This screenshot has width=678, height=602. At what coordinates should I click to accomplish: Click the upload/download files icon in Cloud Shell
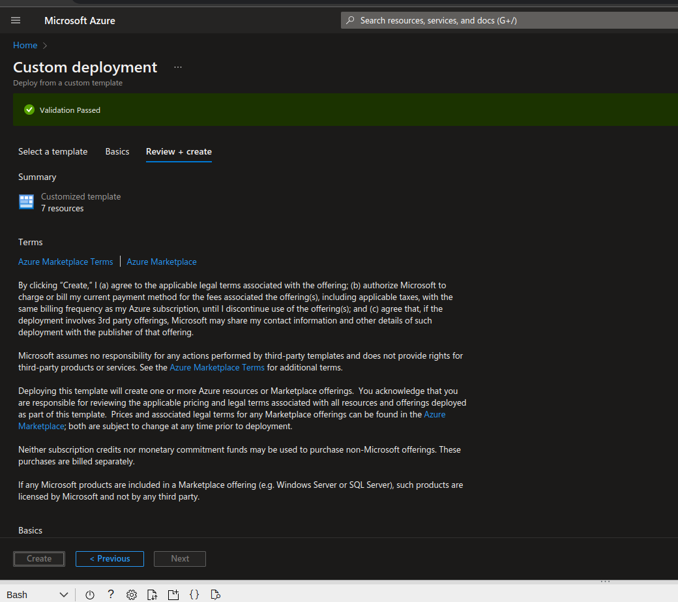point(152,595)
